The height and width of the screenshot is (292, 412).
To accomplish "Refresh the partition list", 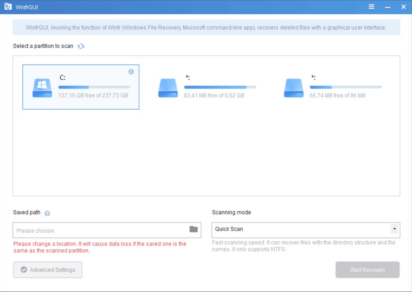I will [81, 46].
